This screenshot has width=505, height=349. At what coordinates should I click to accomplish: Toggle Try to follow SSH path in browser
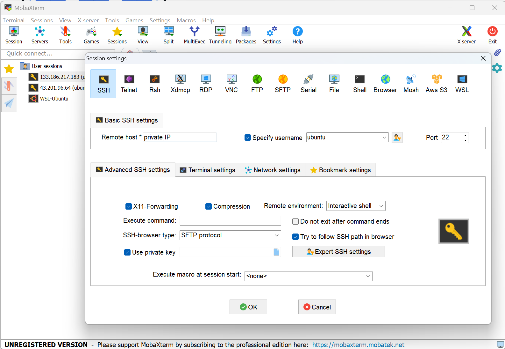pyautogui.click(x=295, y=237)
